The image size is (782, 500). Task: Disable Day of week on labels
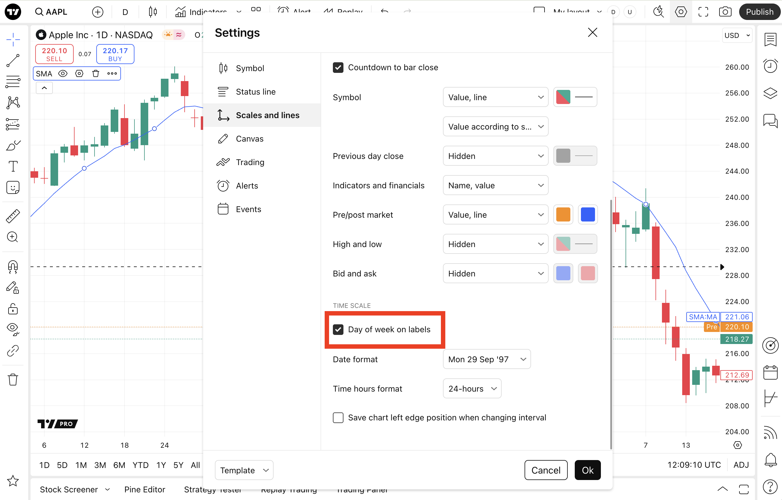tap(338, 329)
